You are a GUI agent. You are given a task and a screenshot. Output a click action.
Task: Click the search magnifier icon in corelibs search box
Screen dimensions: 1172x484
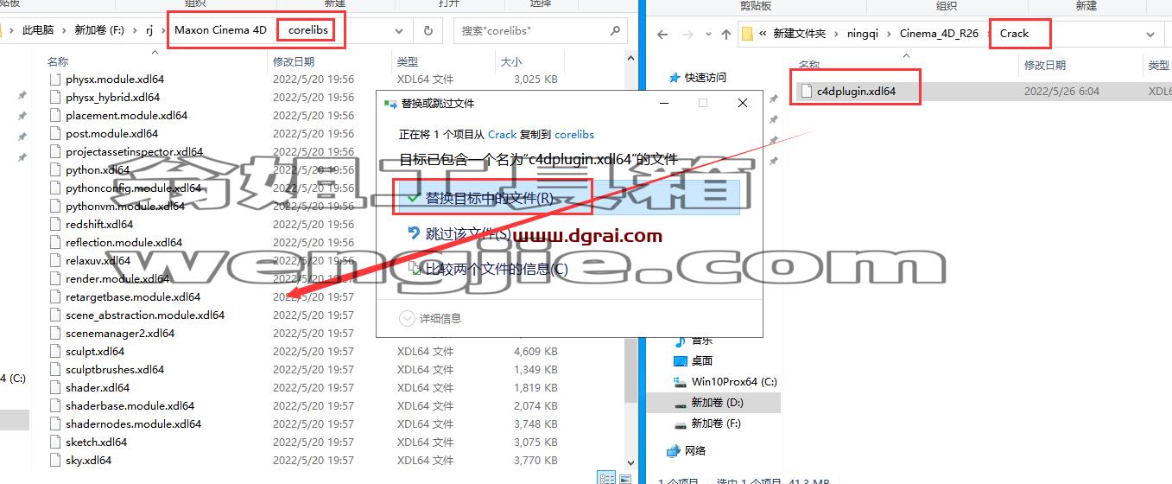click(x=615, y=30)
